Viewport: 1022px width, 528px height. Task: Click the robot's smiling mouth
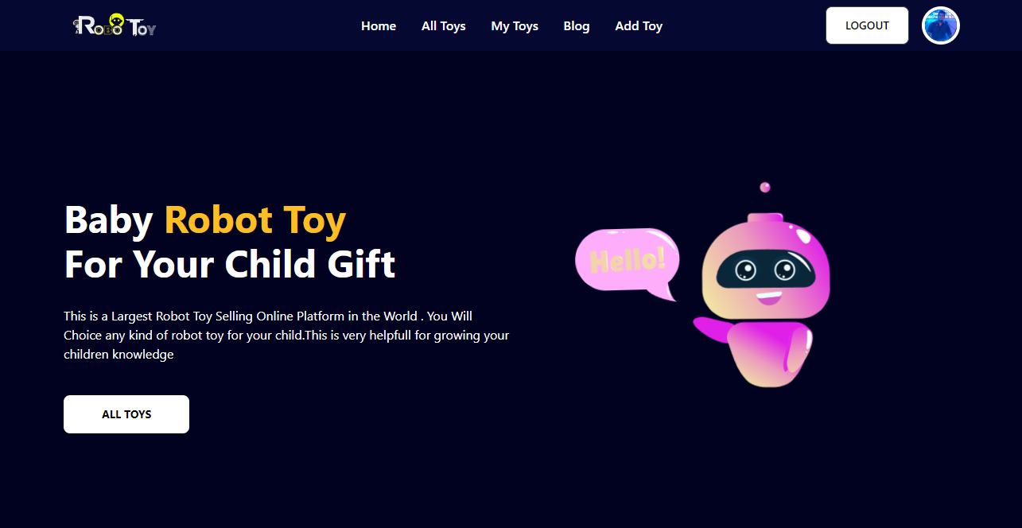[768, 298]
